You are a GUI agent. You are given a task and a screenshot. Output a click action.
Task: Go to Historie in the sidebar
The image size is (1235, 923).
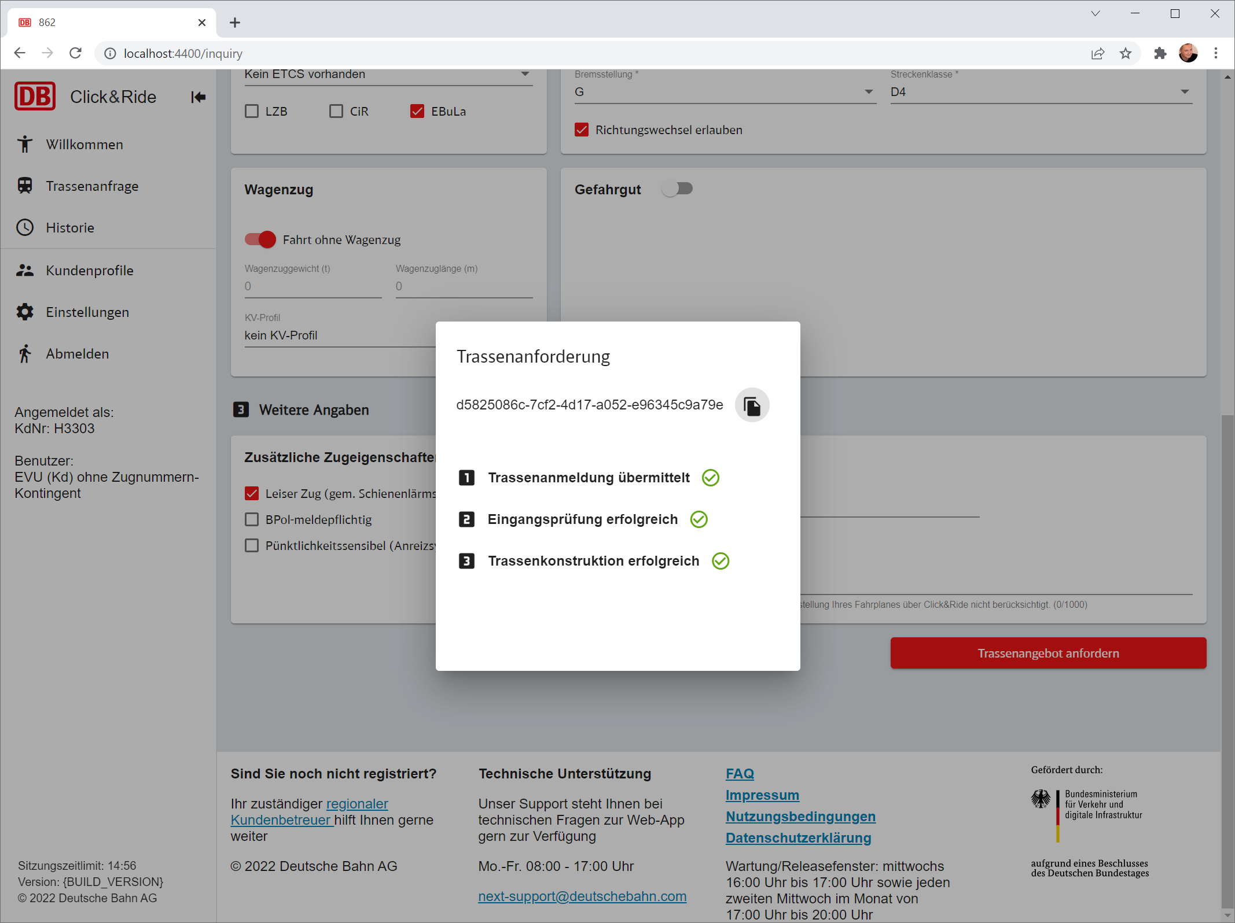click(x=70, y=228)
